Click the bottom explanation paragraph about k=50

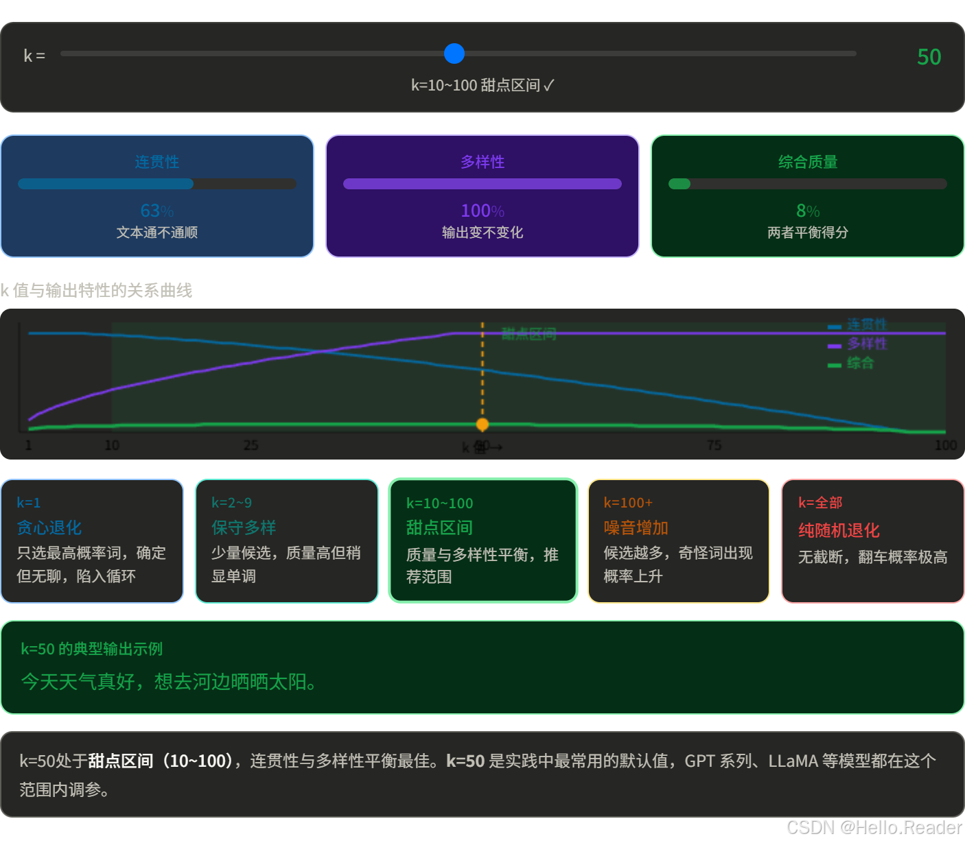pos(478,775)
